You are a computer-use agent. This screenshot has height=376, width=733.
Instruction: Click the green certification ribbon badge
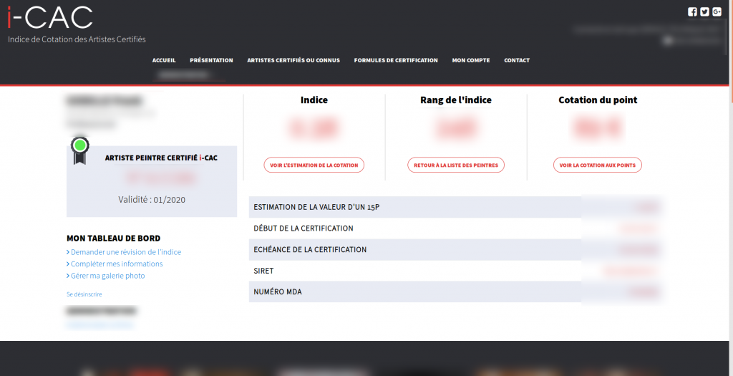click(x=80, y=148)
